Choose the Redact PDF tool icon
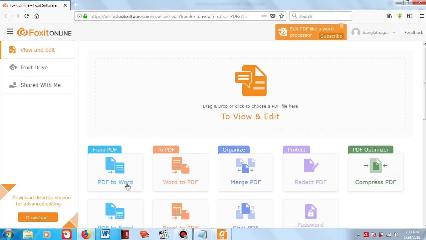 311,166
